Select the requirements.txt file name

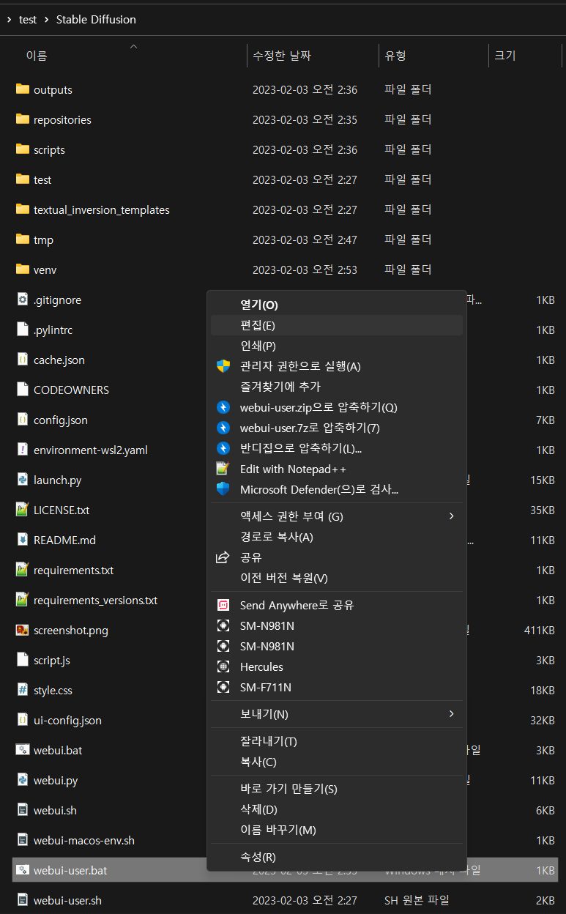pos(74,571)
